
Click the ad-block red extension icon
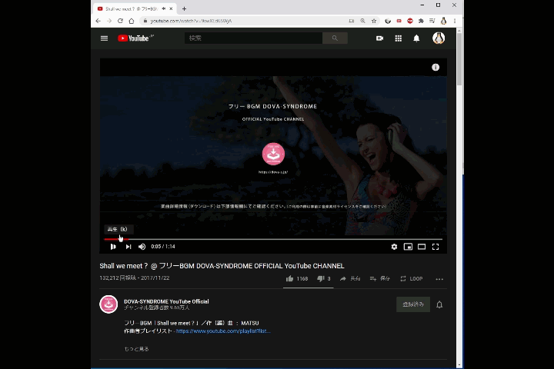(410, 21)
